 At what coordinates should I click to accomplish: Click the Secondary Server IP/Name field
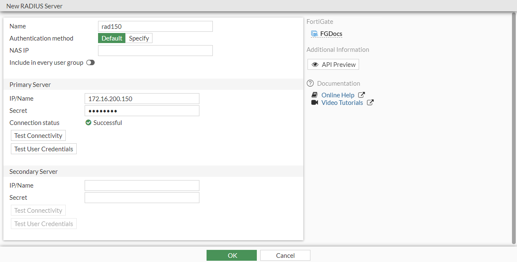(142, 186)
